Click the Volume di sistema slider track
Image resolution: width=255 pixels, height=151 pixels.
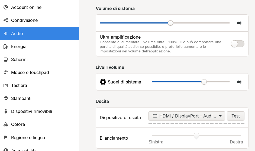point(164,23)
